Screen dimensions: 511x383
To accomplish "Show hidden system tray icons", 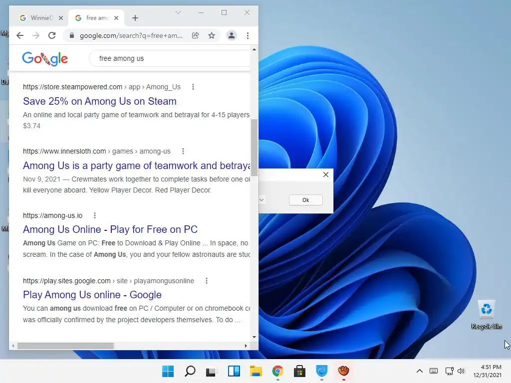I will pos(420,371).
